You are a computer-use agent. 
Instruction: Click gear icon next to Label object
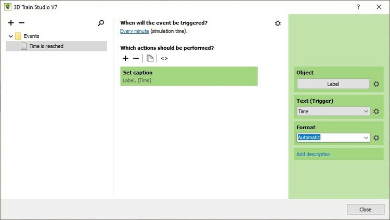click(x=376, y=84)
